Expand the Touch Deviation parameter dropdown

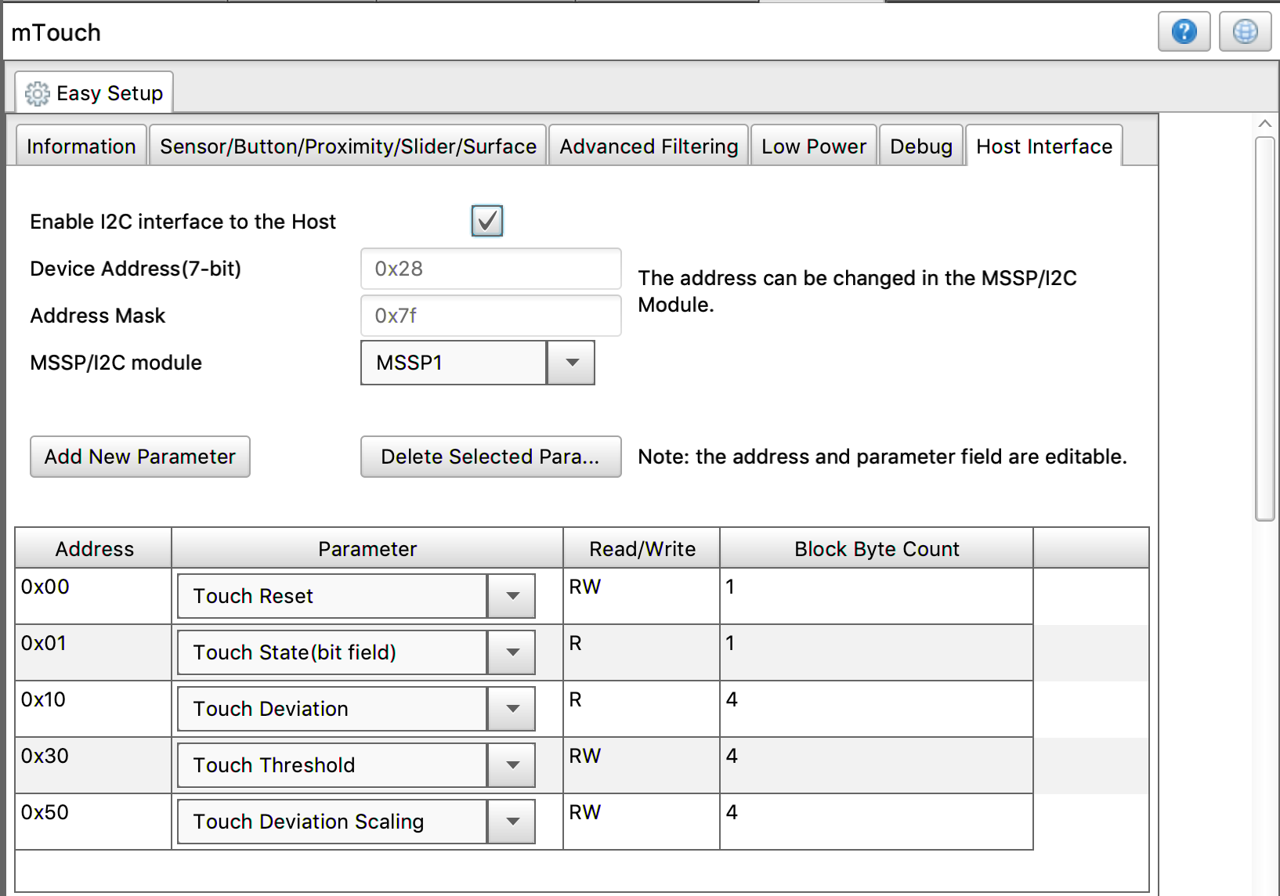pyautogui.click(x=511, y=709)
